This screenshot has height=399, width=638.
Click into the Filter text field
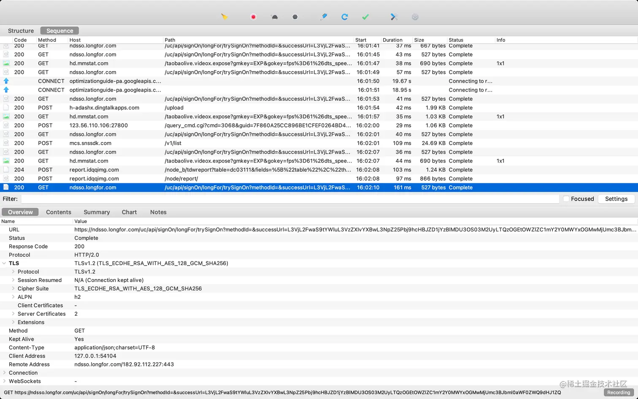tap(290, 199)
